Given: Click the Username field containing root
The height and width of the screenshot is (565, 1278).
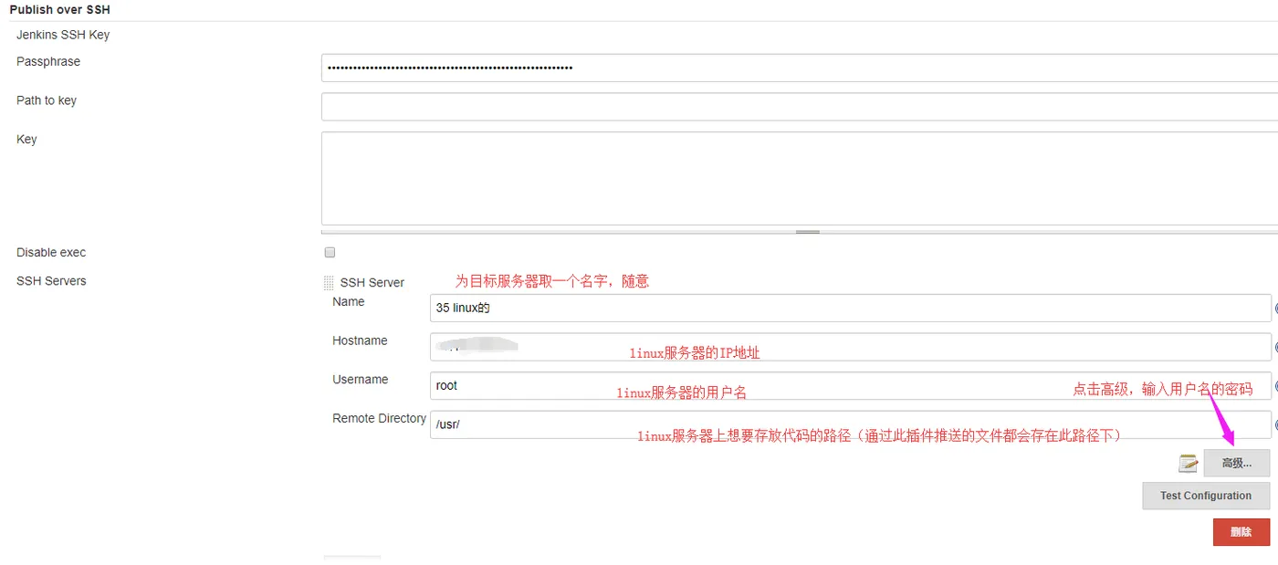Looking at the screenshot, I should (x=850, y=385).
